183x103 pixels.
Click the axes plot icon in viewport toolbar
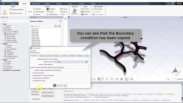tap(127, 79)
